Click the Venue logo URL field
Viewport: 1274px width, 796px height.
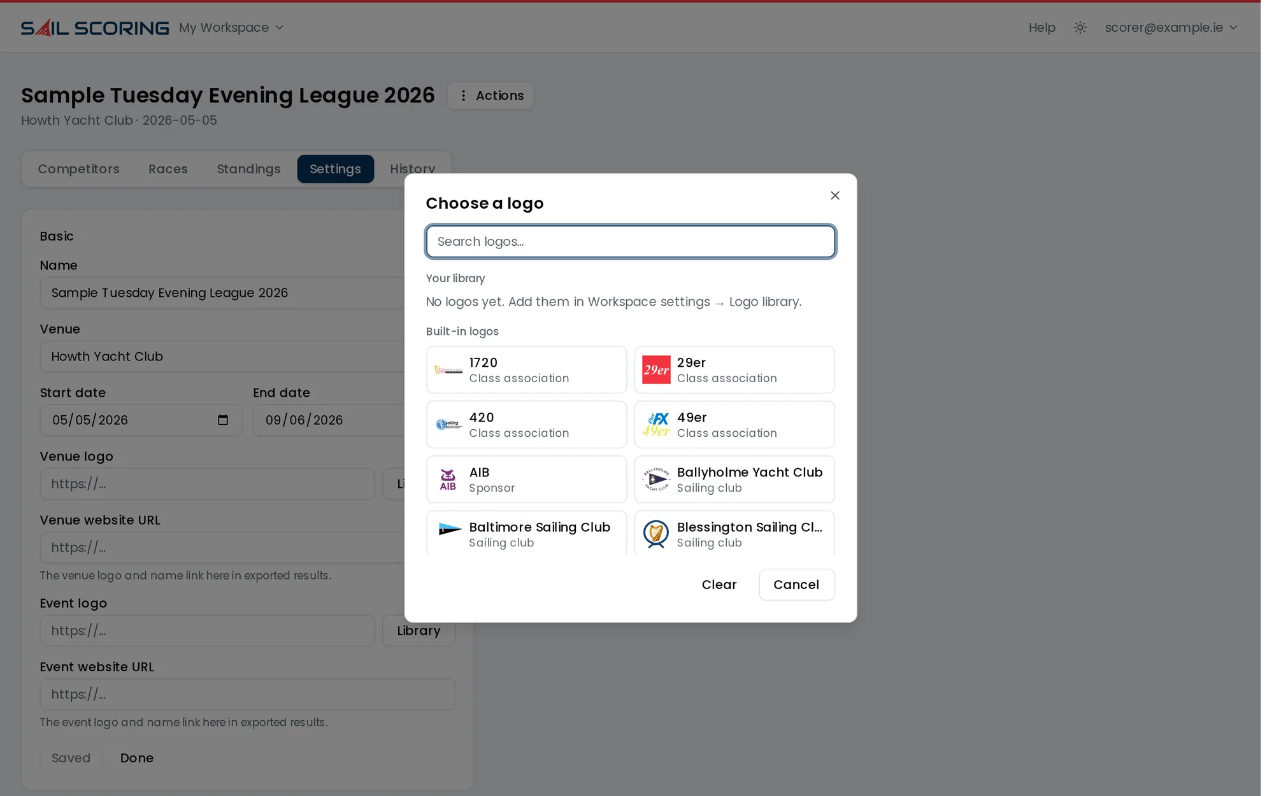coord(207,484)
